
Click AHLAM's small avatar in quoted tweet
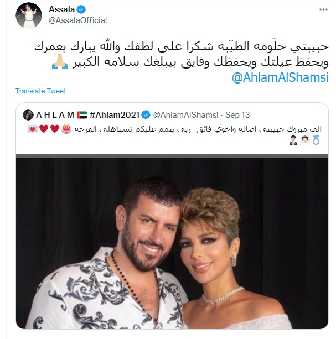[x=28, y=115]
